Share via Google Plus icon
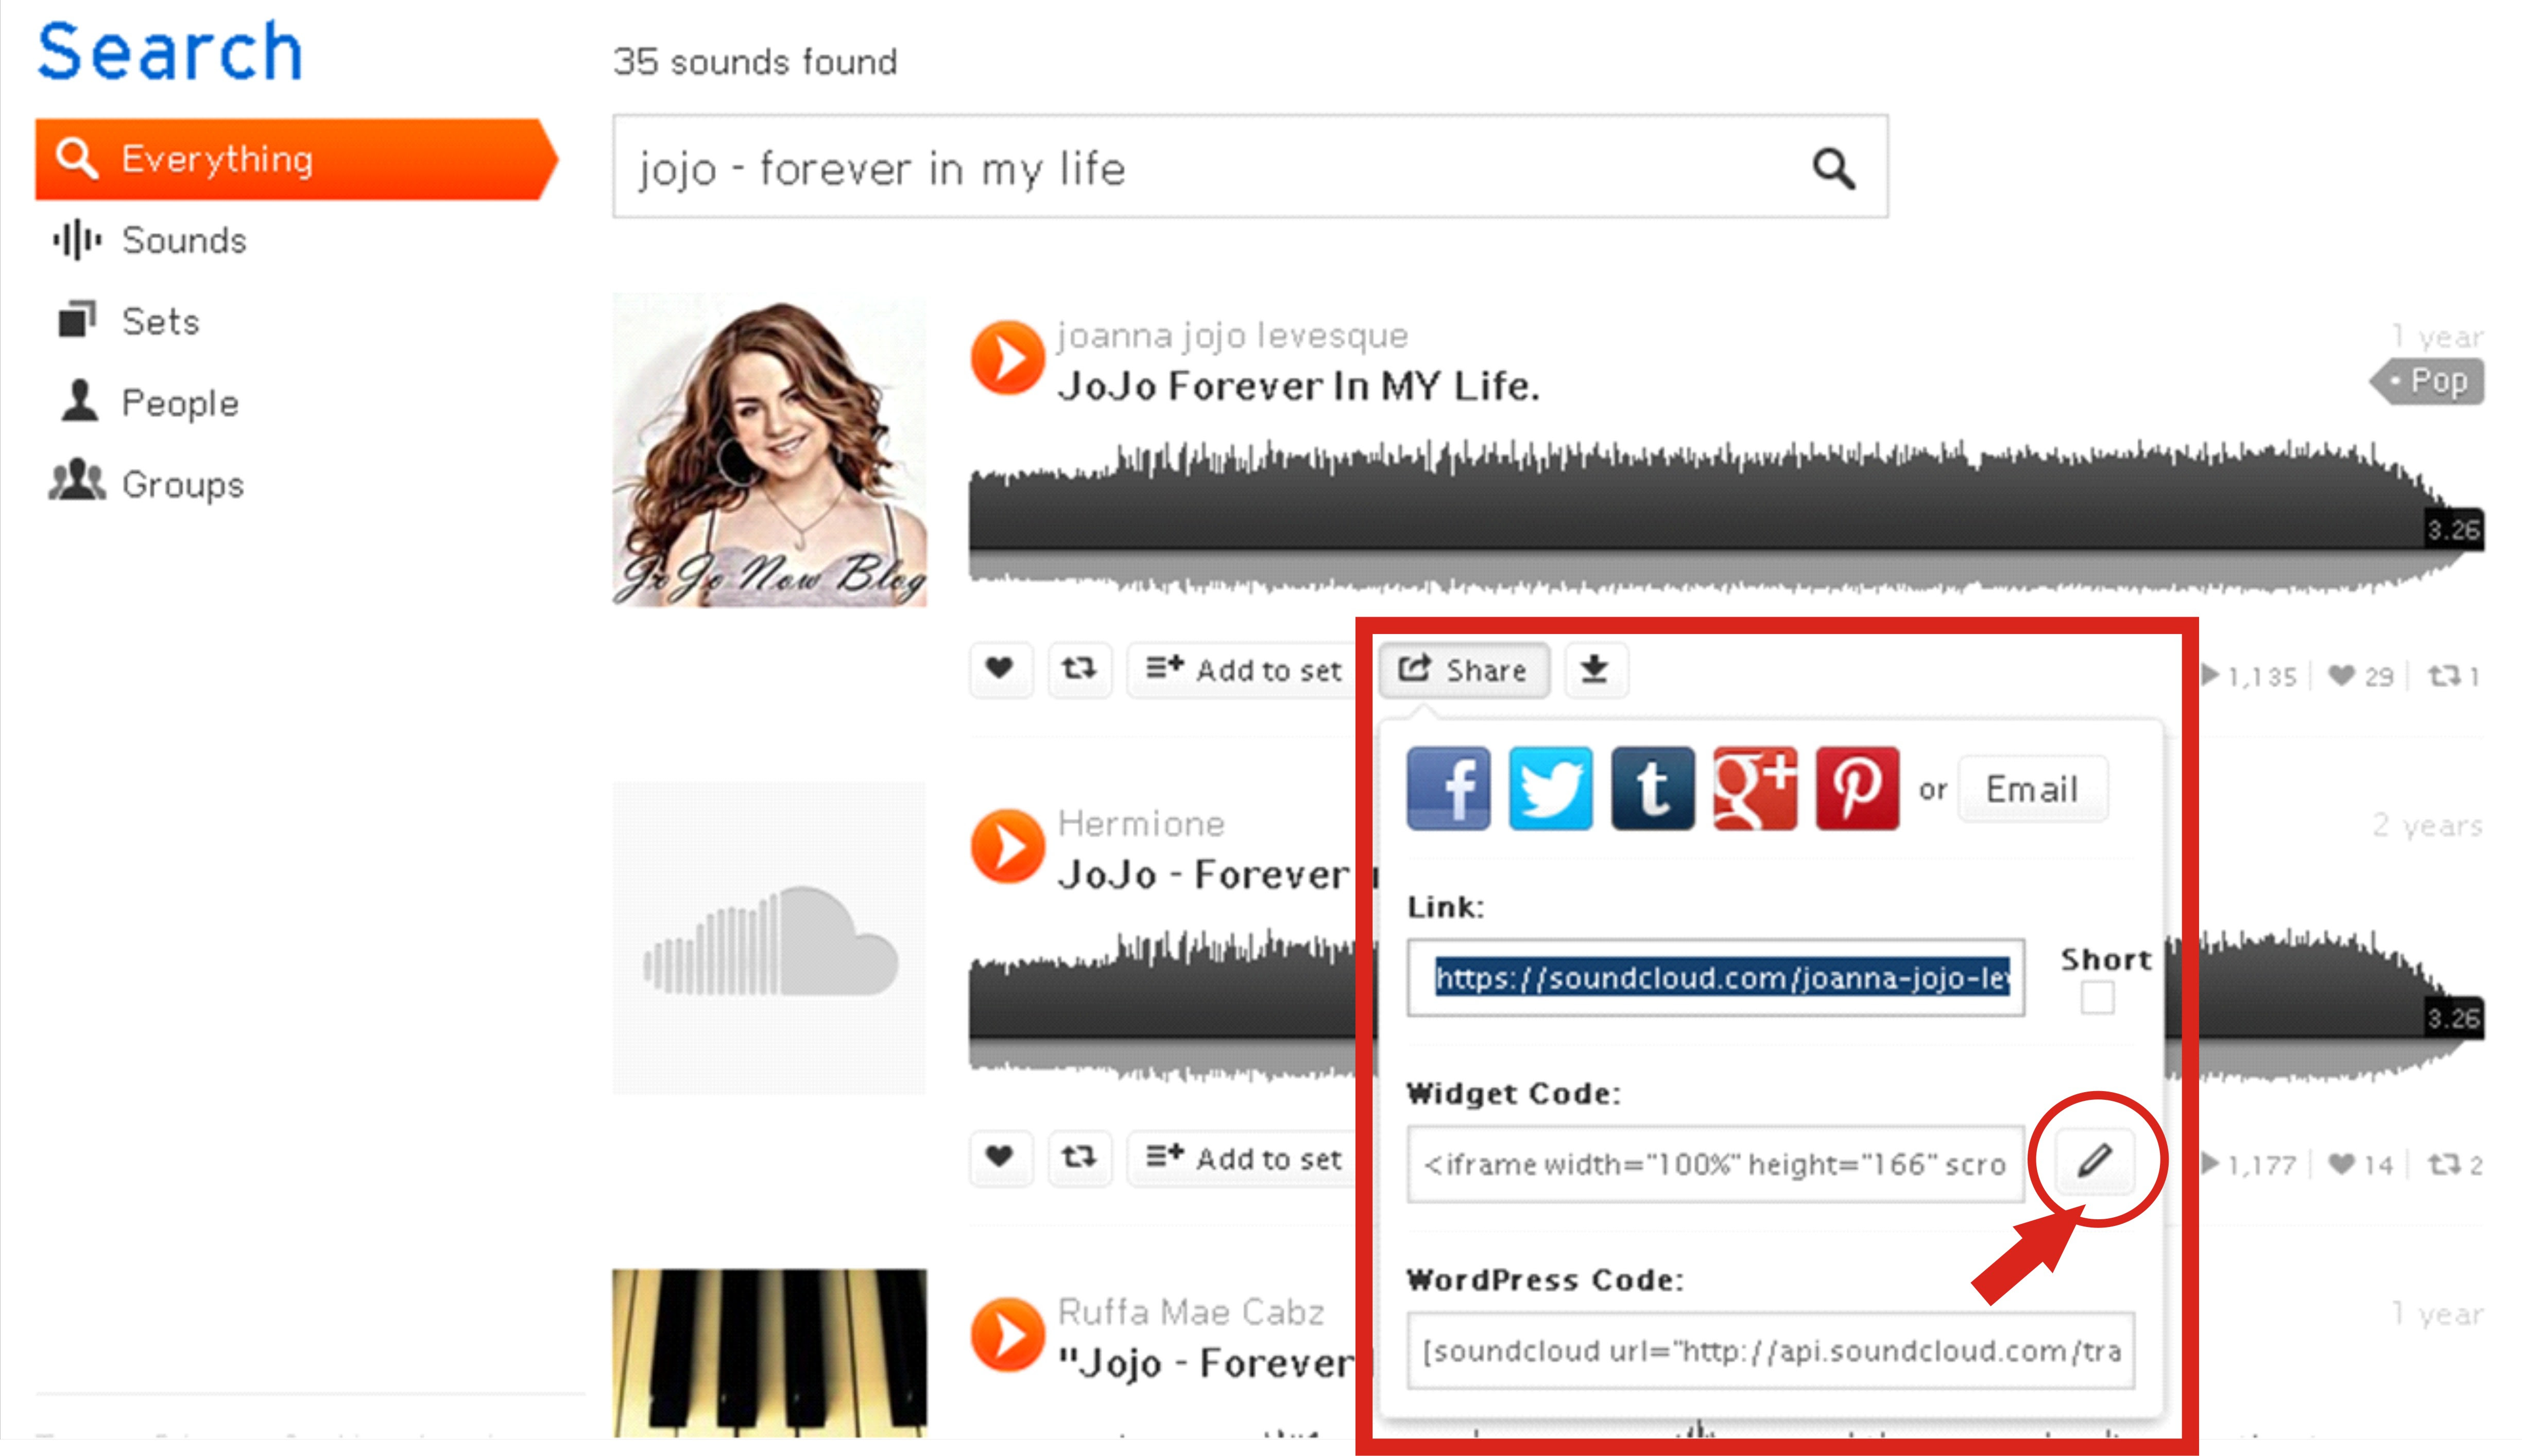This screenshot has height=1456, width=2522. (1755, 788)
